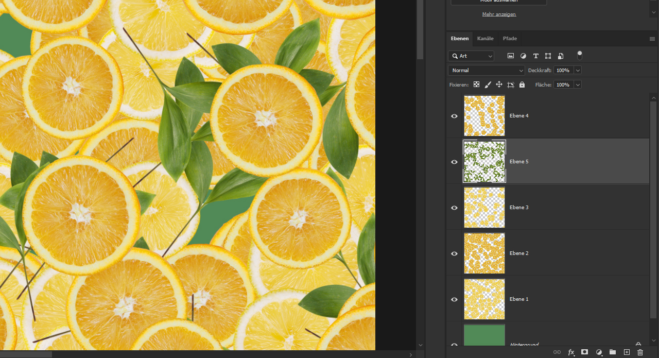
Task: Create a new layer with plus icon
Action: click(x=627, y=352)
